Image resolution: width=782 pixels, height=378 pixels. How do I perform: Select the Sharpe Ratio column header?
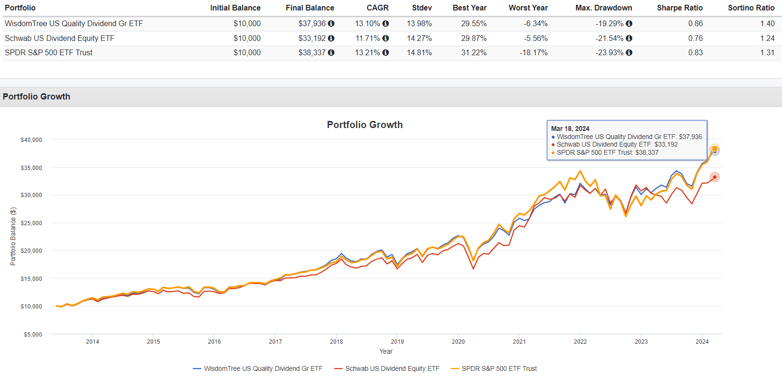pos(679,8)
